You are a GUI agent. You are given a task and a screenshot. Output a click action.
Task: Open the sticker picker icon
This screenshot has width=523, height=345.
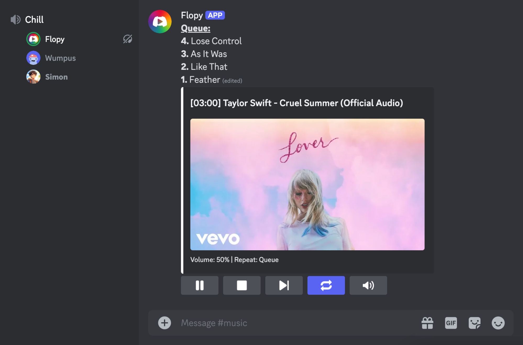[474, 323]
